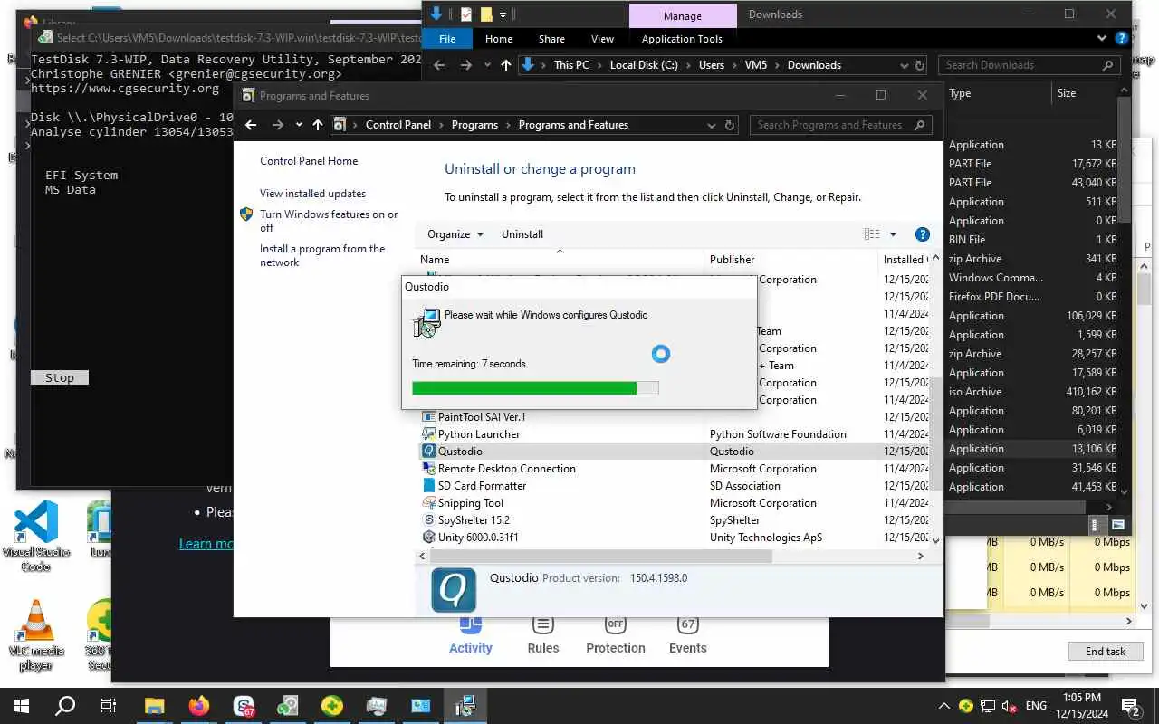Go up one folder in Downloads Explorer window
The image size is (1159, 724).
pyautogui.click(x=505, y=65)
